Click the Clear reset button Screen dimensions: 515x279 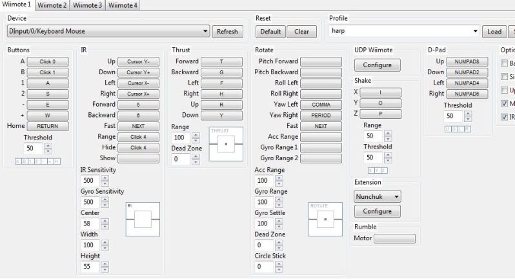301,32
